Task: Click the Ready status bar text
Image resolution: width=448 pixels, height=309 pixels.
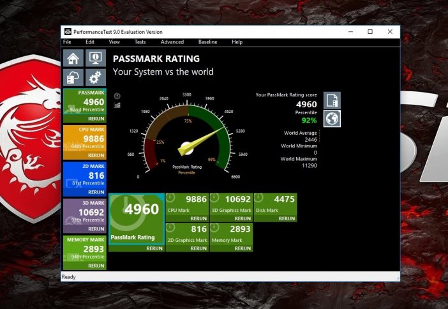Action: (69, 277)
